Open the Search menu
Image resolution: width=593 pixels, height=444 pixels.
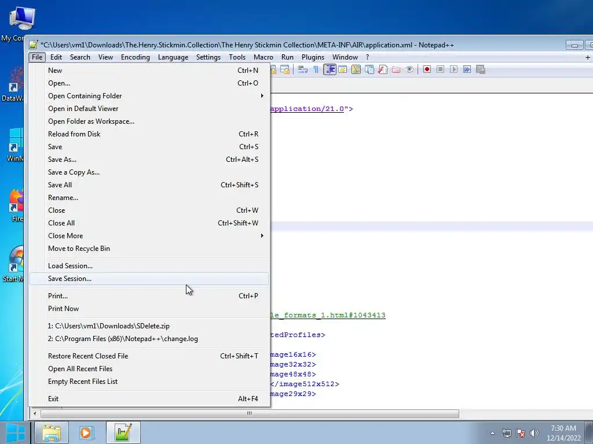pos(80,57)
